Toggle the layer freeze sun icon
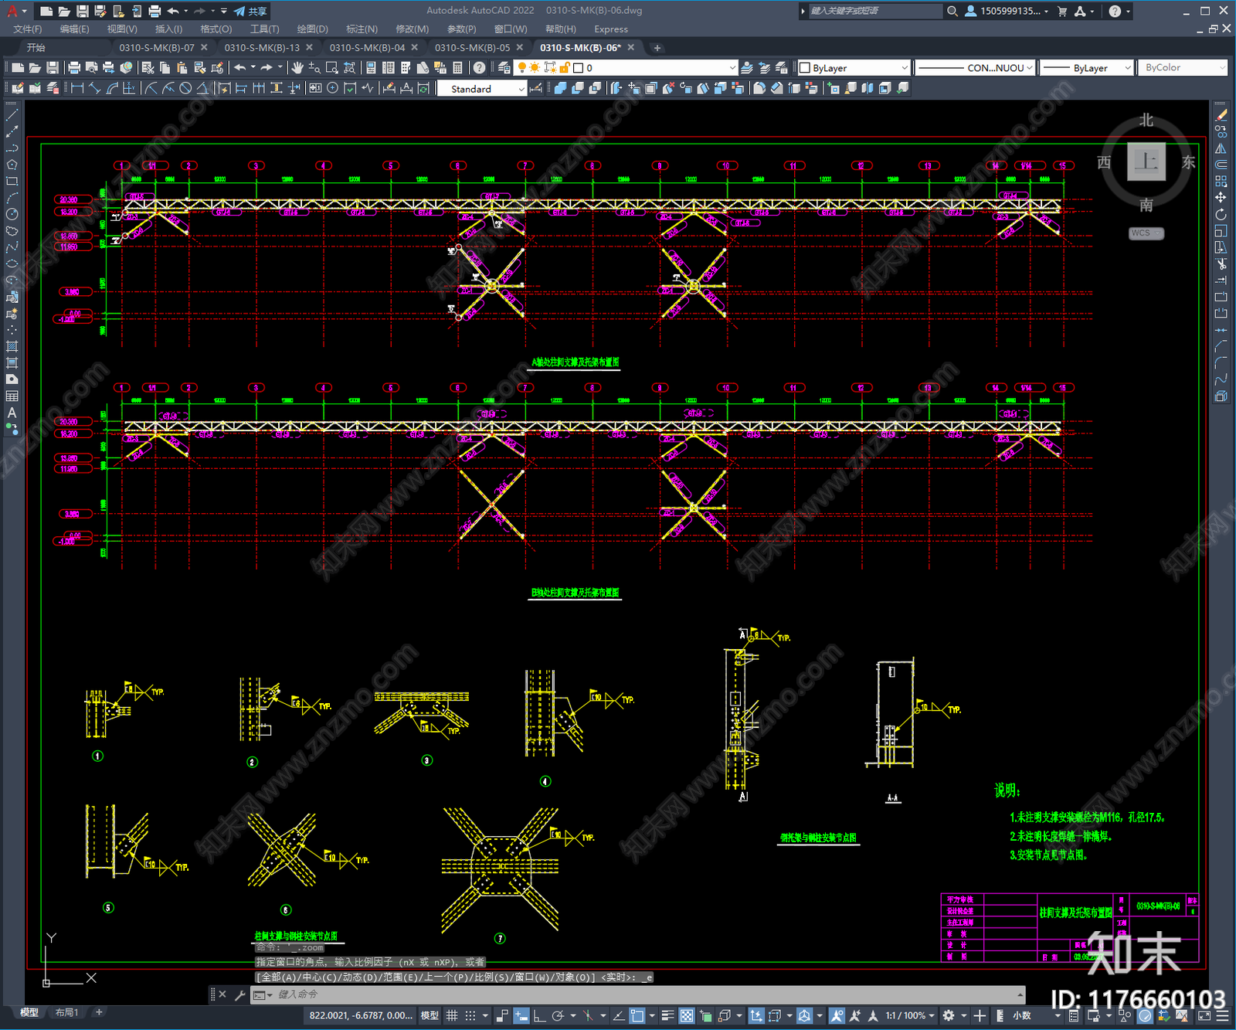 point(535,68)
